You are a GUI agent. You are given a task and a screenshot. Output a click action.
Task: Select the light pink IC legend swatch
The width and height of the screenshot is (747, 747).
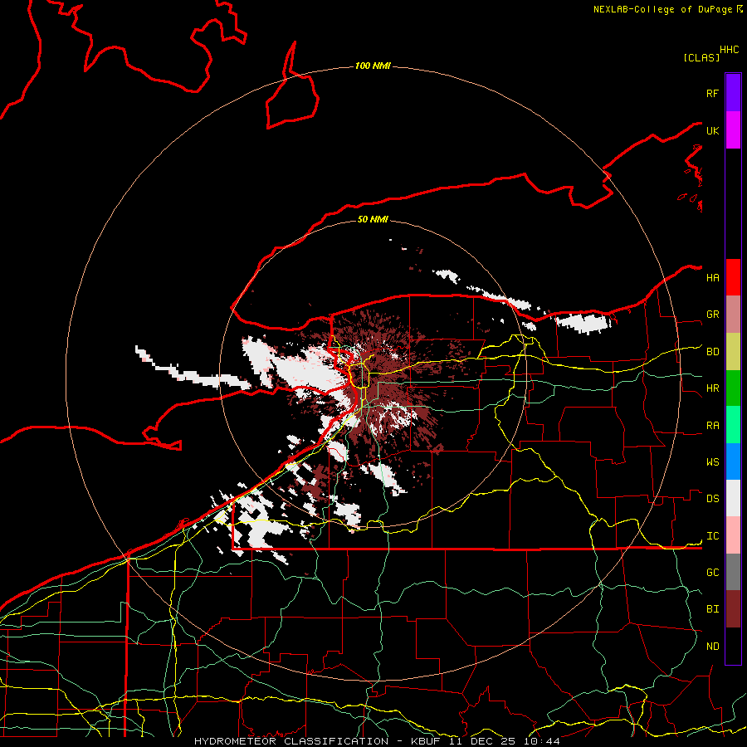[733, 535]
